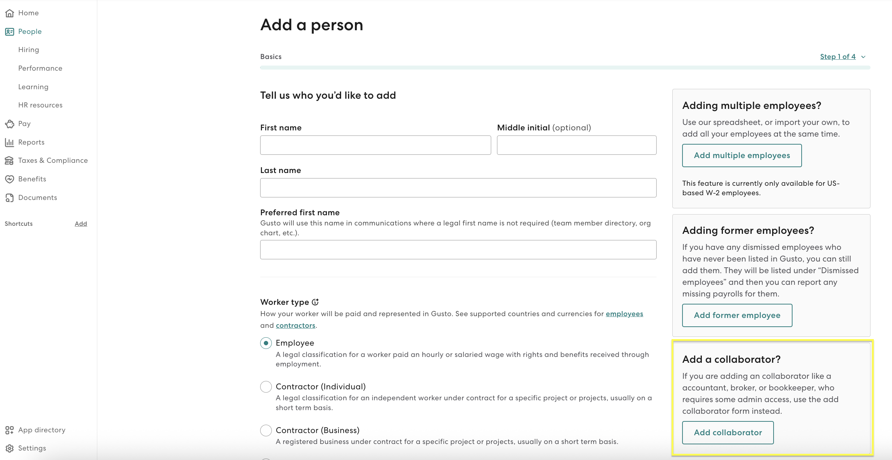This screenshot has width=892, height=460.
Task: Click the Worker type info icon
Action: coord(315,302)
